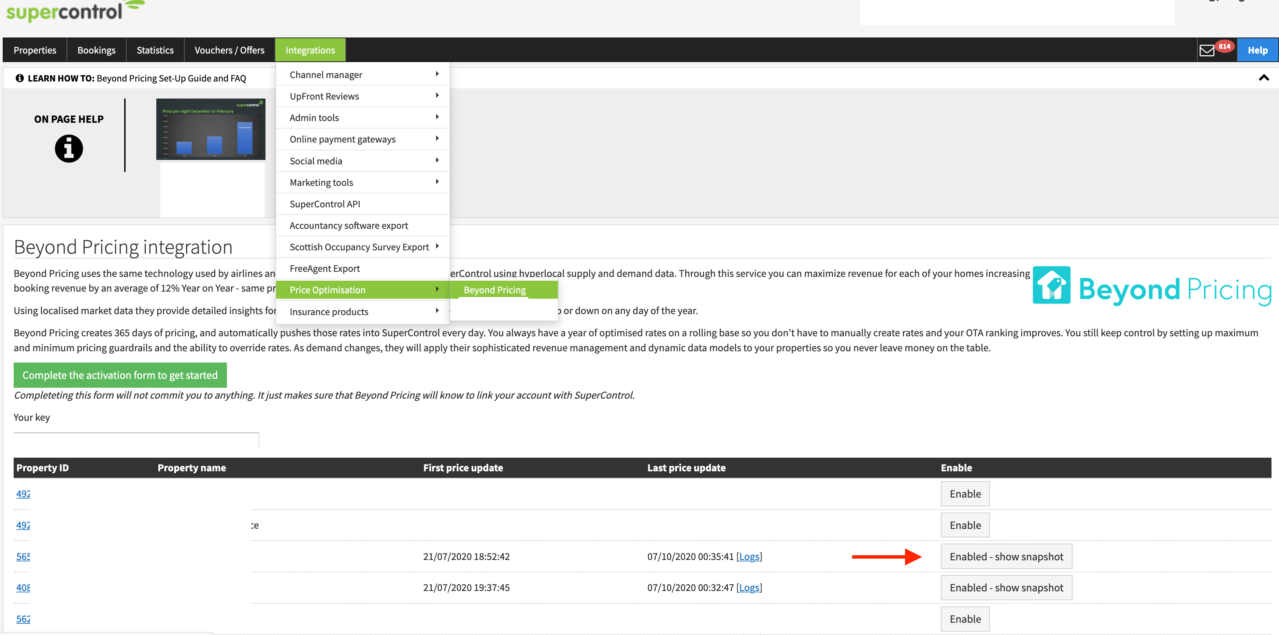Image resolution: width=1279 pixels, height=635 pixels.
Task: Click the 21/07/2020 19:37:45 date cell
Action: pyautogui.click(x=466, y=587)
